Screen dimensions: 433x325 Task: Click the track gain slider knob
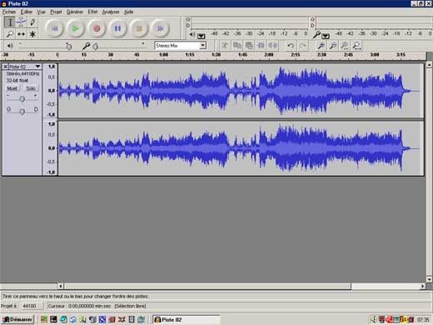(22, 98)
